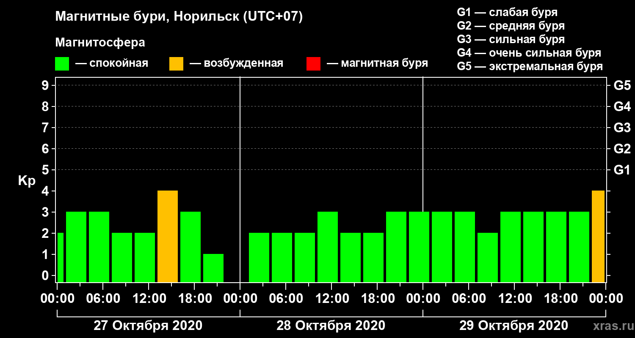Screen dimensions: 635x338
Task: Click the '18:00' time label for 27 October
Action: point(194,299)
